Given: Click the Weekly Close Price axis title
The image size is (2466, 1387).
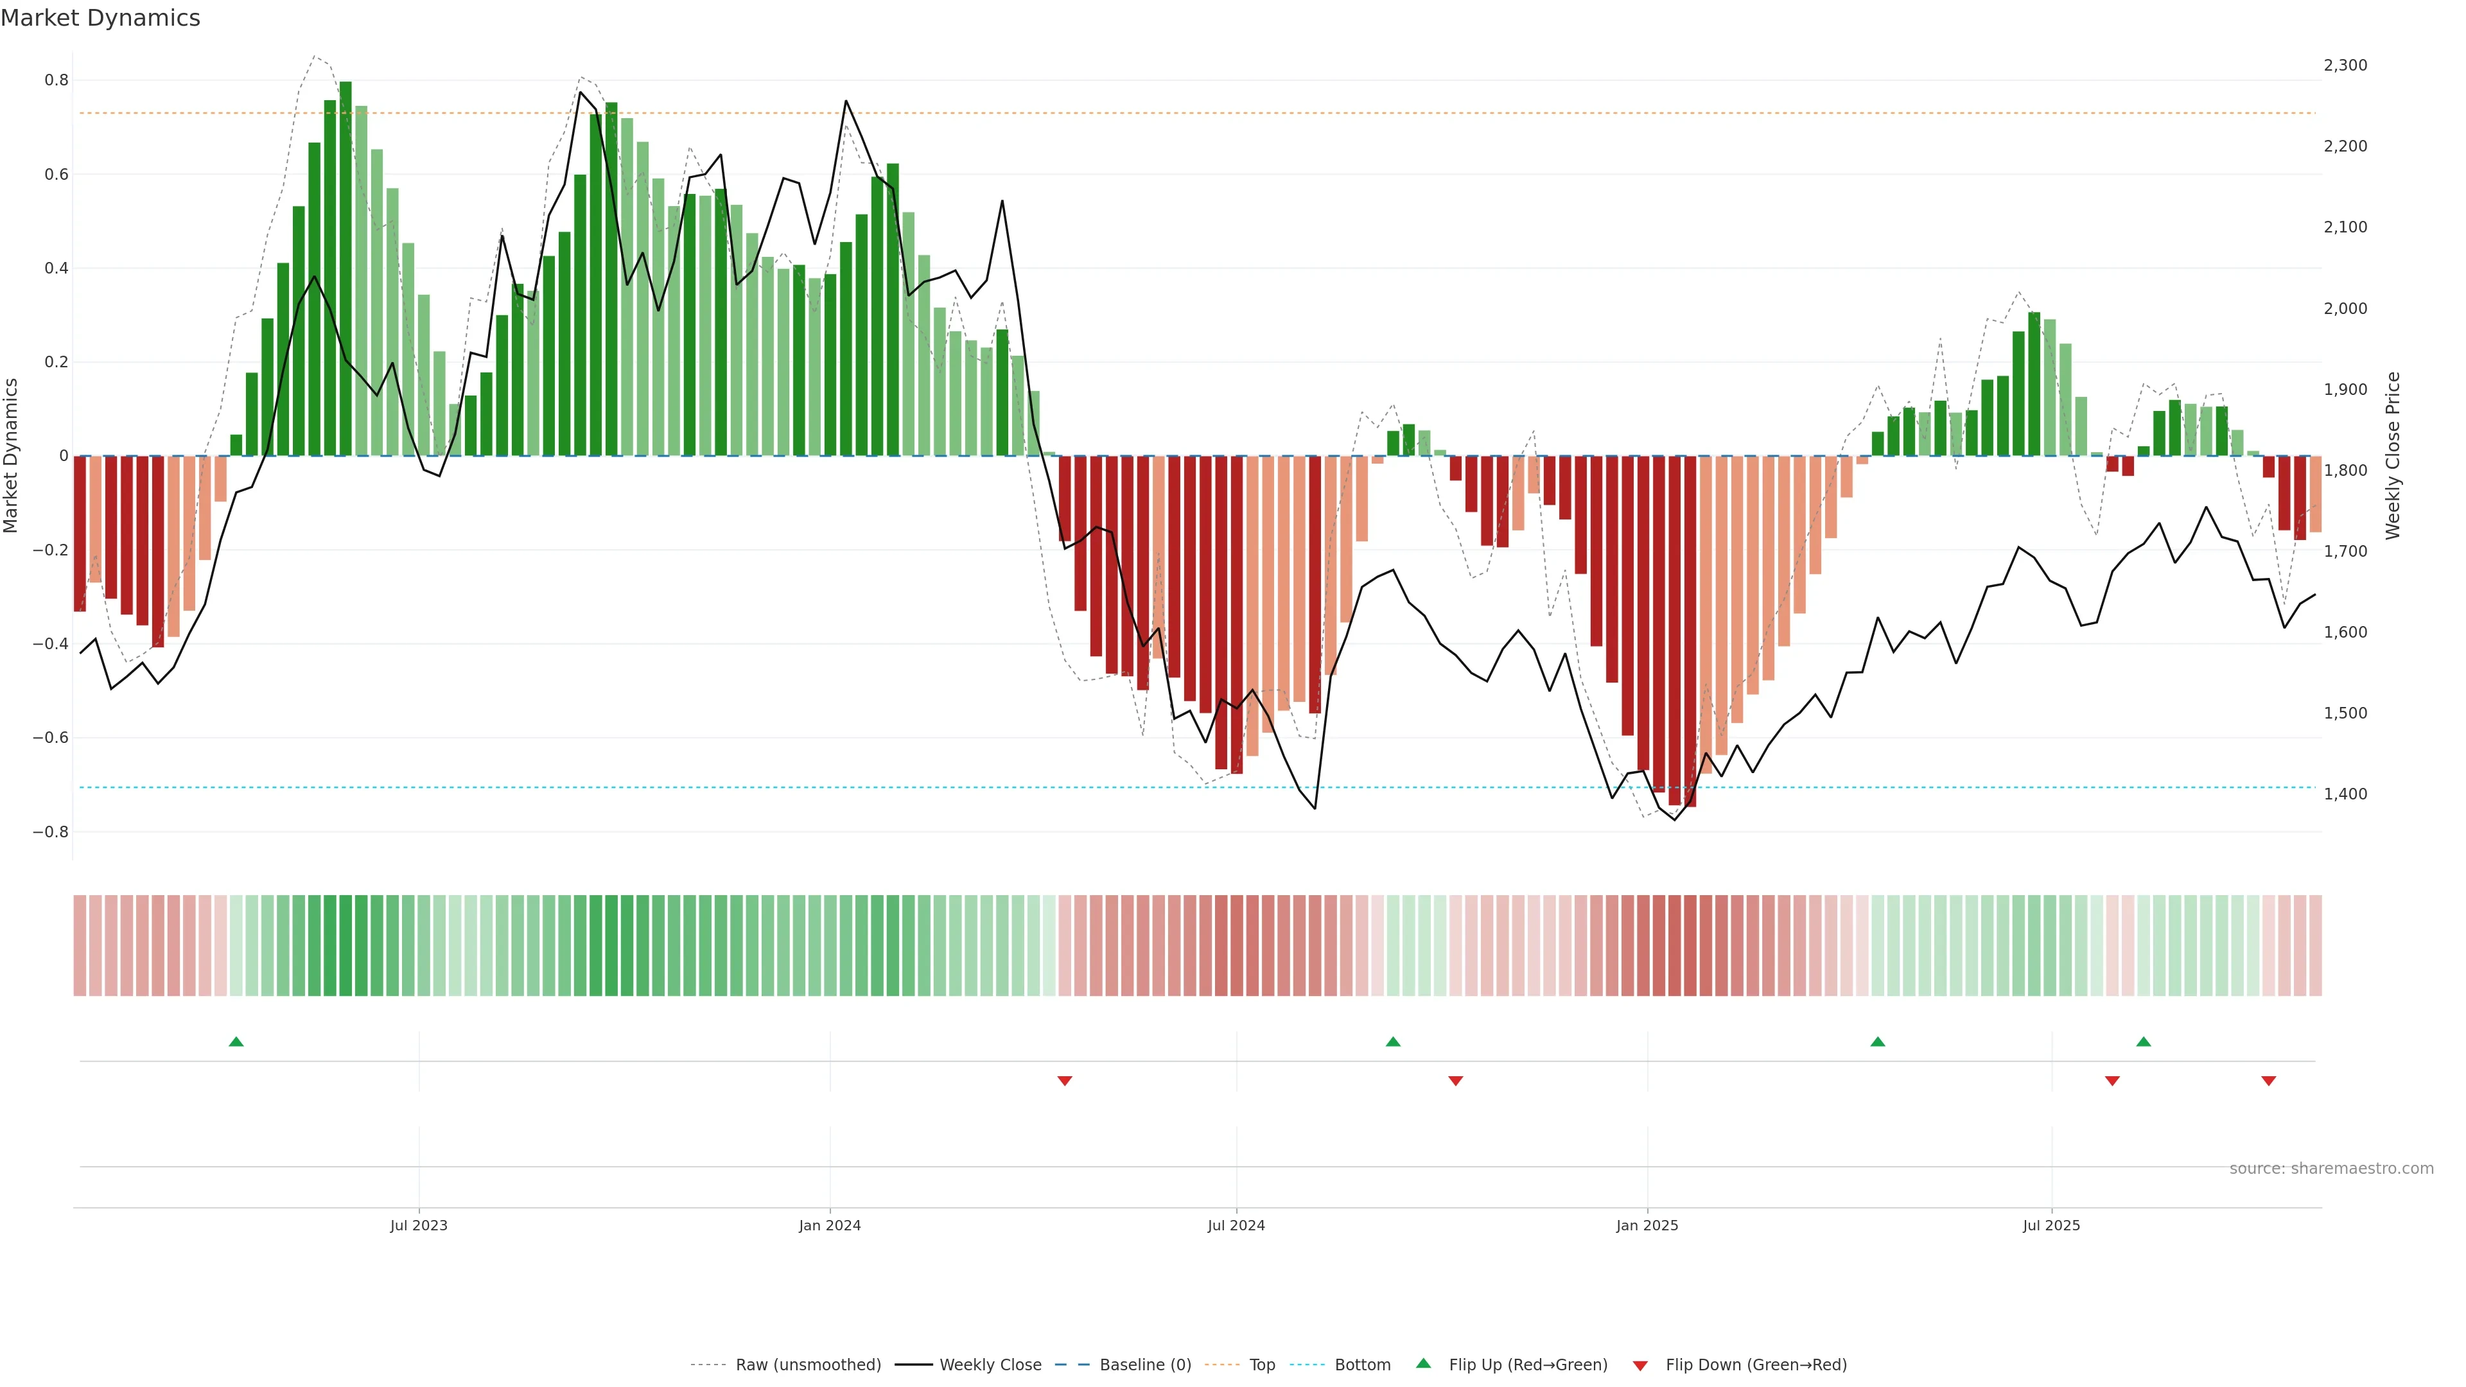Looking at the screenshot, I should [x=2392, y=456].
